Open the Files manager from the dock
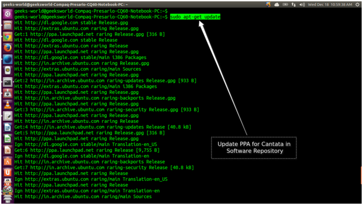This screenshot has width=363, height=205. point(7,25)
